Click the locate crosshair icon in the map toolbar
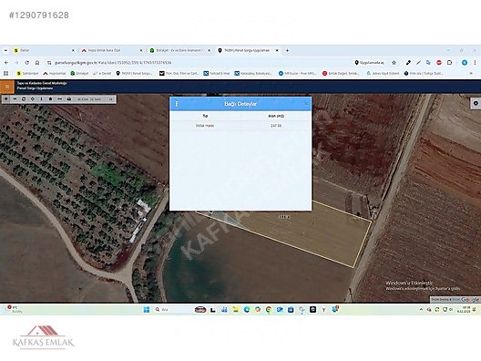The height and width of the screenshot is (361, 481). [33, 98]
